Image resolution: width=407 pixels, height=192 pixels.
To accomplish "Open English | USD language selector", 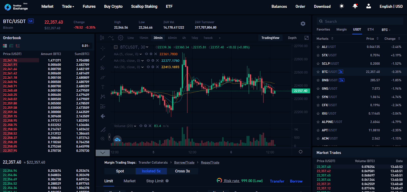I will (x=391, y=6).
